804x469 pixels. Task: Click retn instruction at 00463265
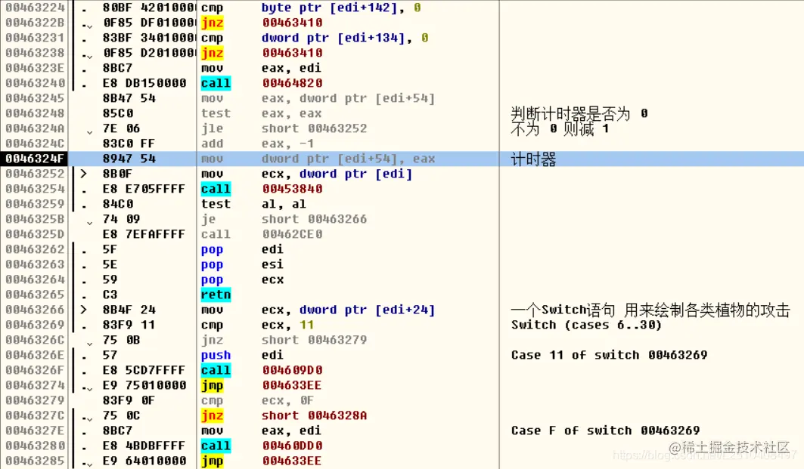(216, 295)
